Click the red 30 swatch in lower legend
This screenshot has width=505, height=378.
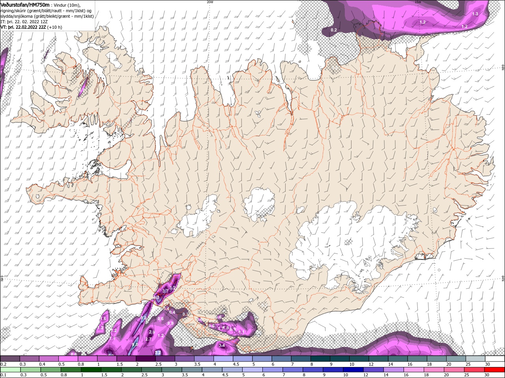(x=495, y=370)
